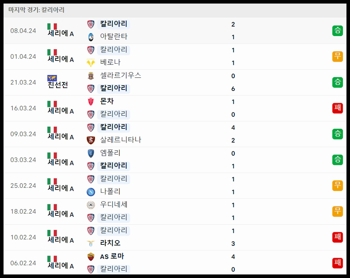Click the Salernitana maroon crest icon
The image size is (350, 278).
(x=91, y=140)
